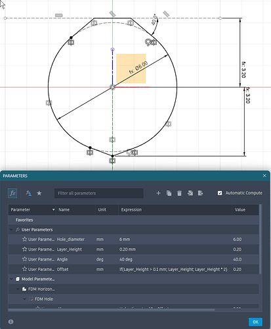Collapse the User Parameters group

11,230
